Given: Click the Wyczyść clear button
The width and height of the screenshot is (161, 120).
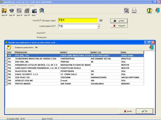Looking at the screenshot, I should click(119, 25).
